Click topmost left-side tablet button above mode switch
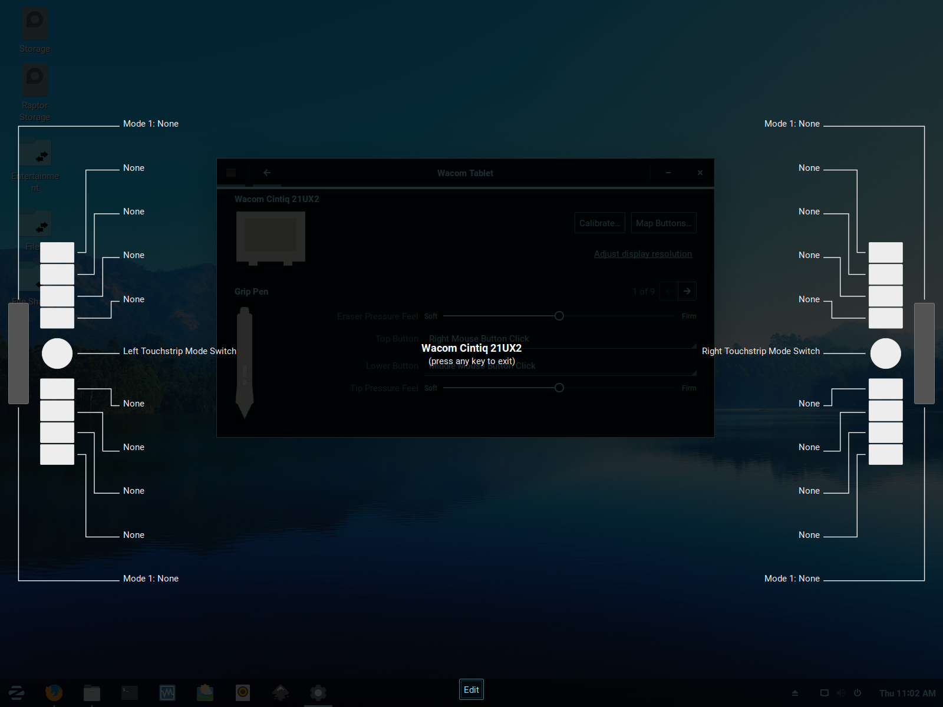The image size is (943, 707). coord(57,253)
